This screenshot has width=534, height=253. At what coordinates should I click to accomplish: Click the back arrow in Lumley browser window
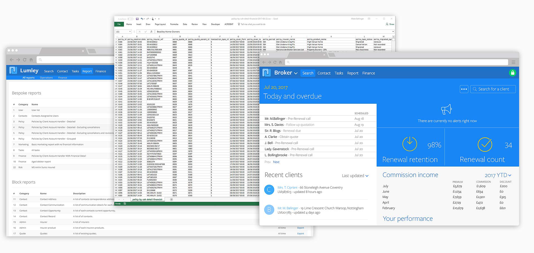click(x=11, y=60)
